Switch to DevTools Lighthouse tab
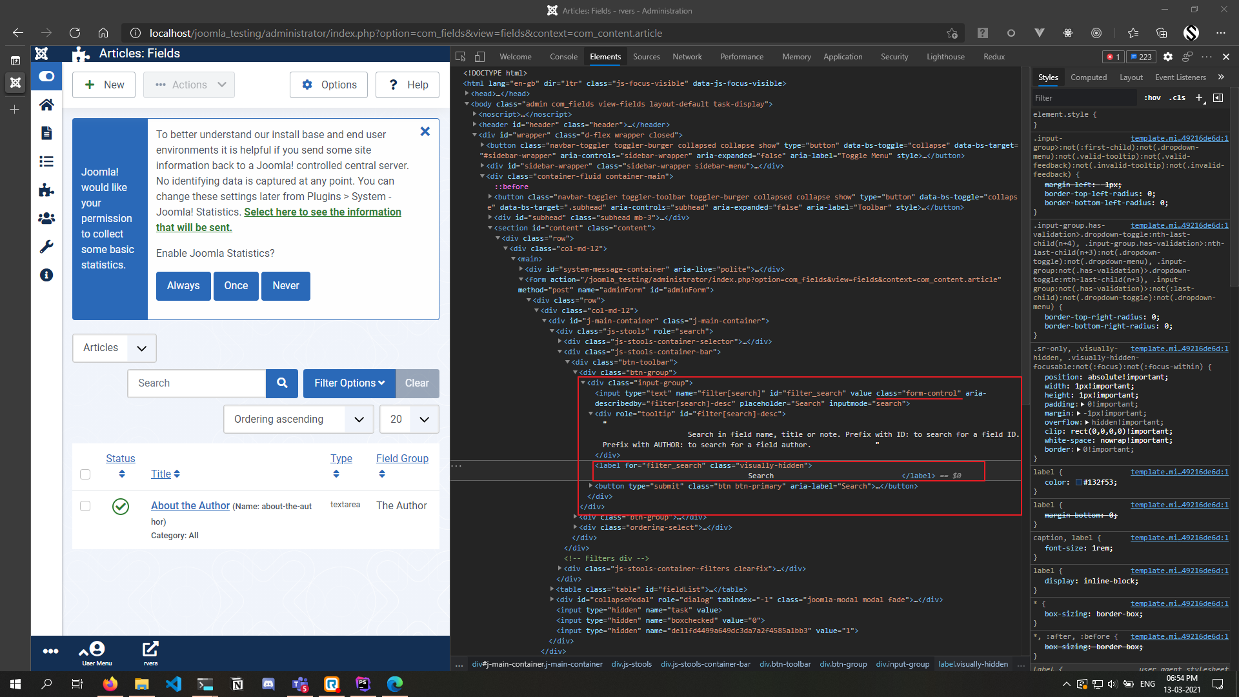The image size is (1239, 697). (x=945, y=57)
